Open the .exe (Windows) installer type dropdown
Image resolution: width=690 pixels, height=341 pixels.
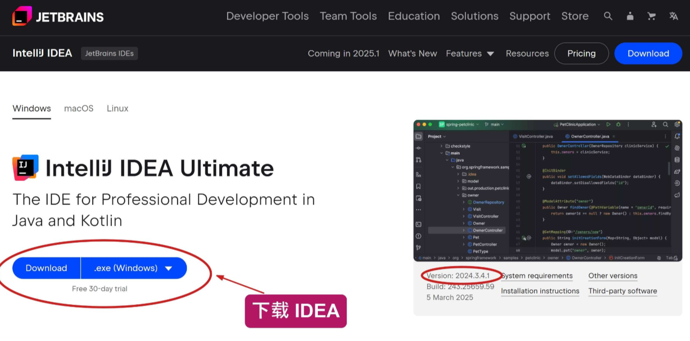click(133, 268)
